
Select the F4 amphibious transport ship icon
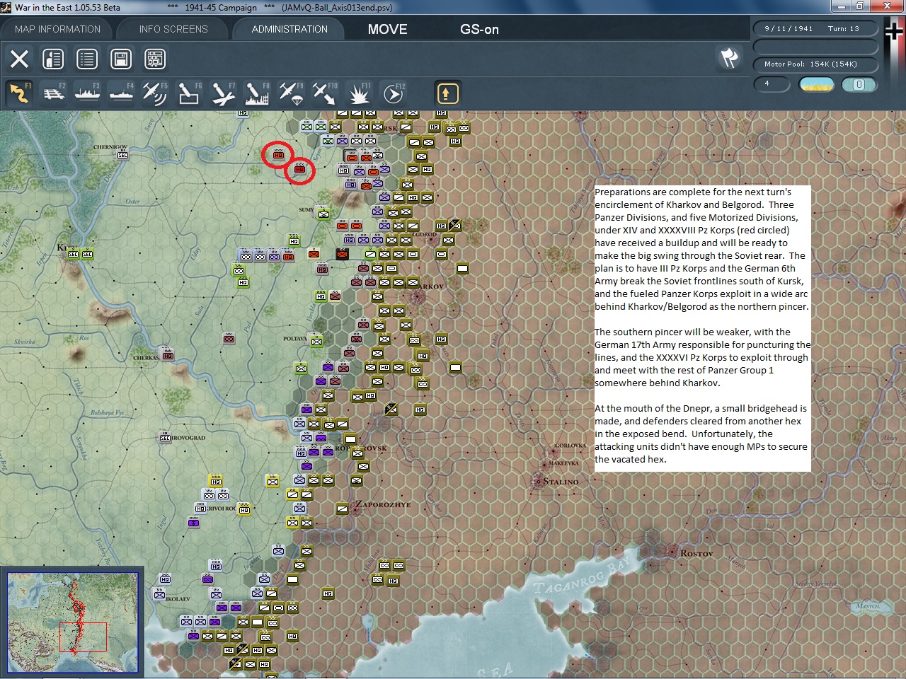point(122,93)
